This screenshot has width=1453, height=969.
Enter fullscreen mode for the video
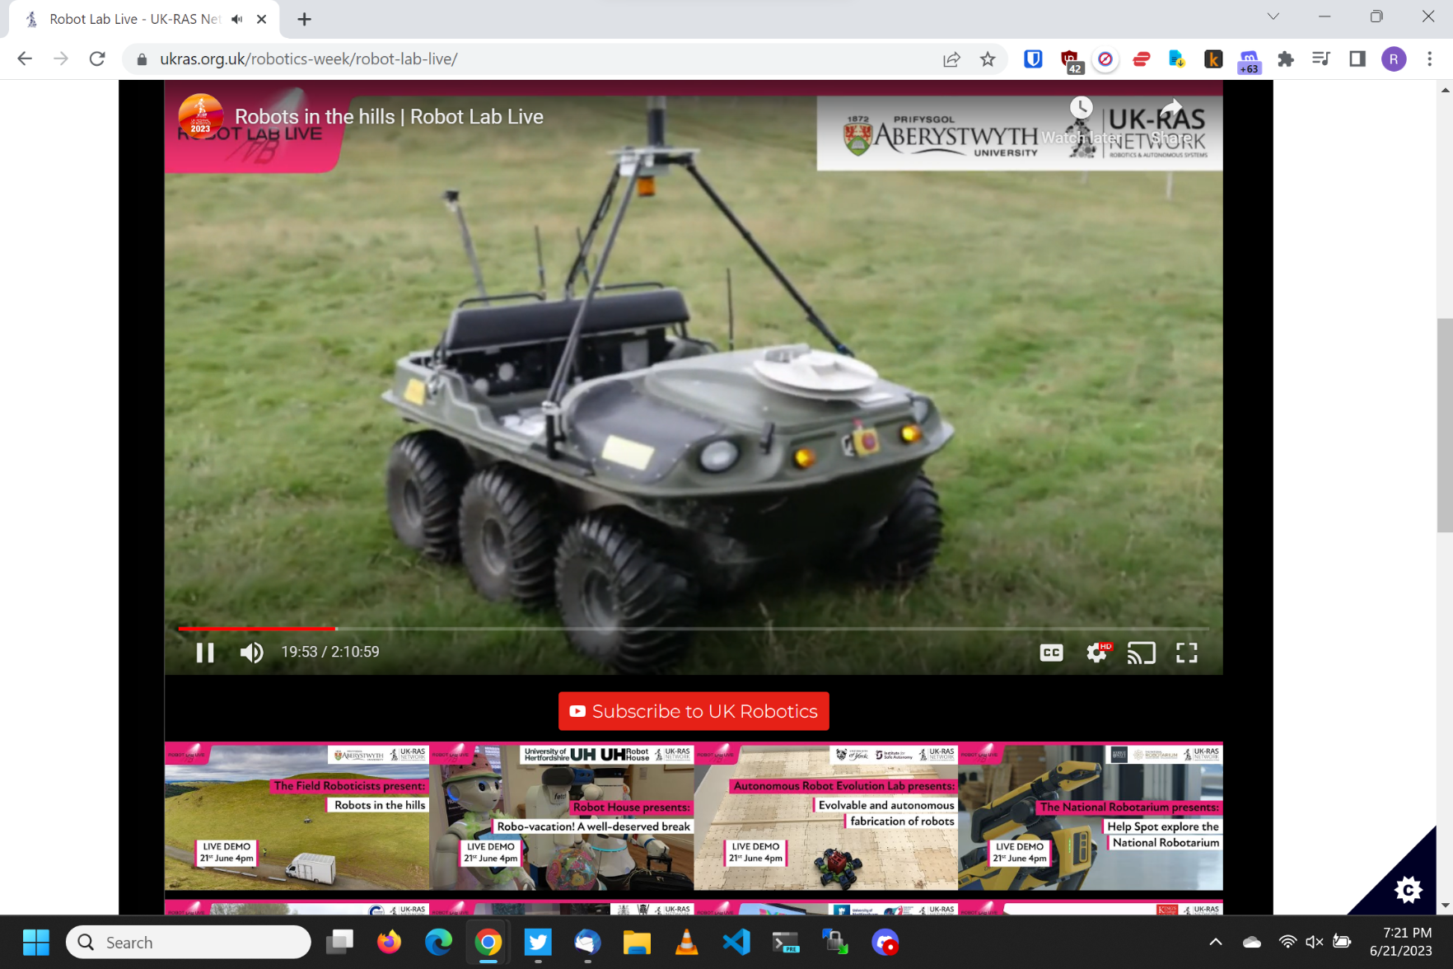(x=1186, y=653)
